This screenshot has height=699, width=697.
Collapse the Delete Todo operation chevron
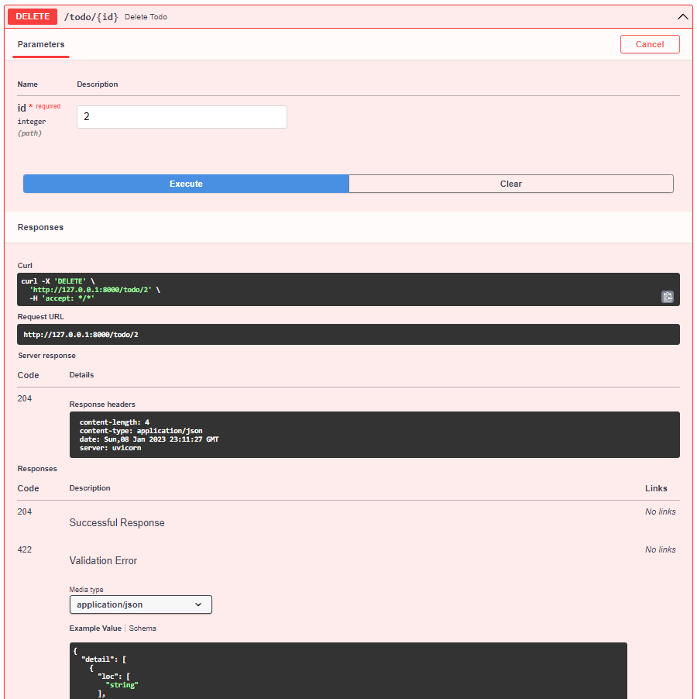682,17
